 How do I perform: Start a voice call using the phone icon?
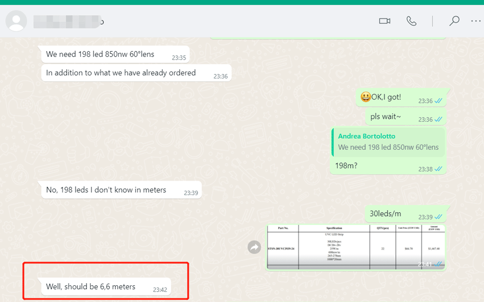[411, 21]
